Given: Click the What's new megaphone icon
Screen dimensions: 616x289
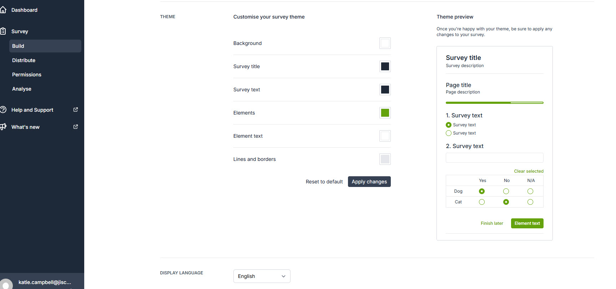Looking at the screenshot, I should point(3,127).
